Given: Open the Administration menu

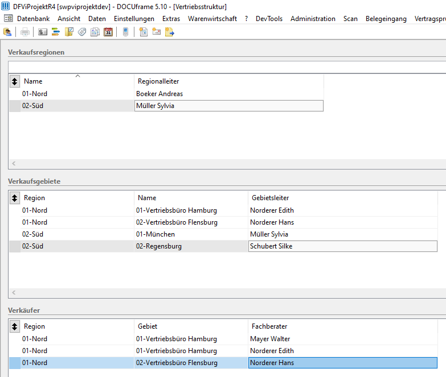Looking at the screenshot, I should pos(313,18).
